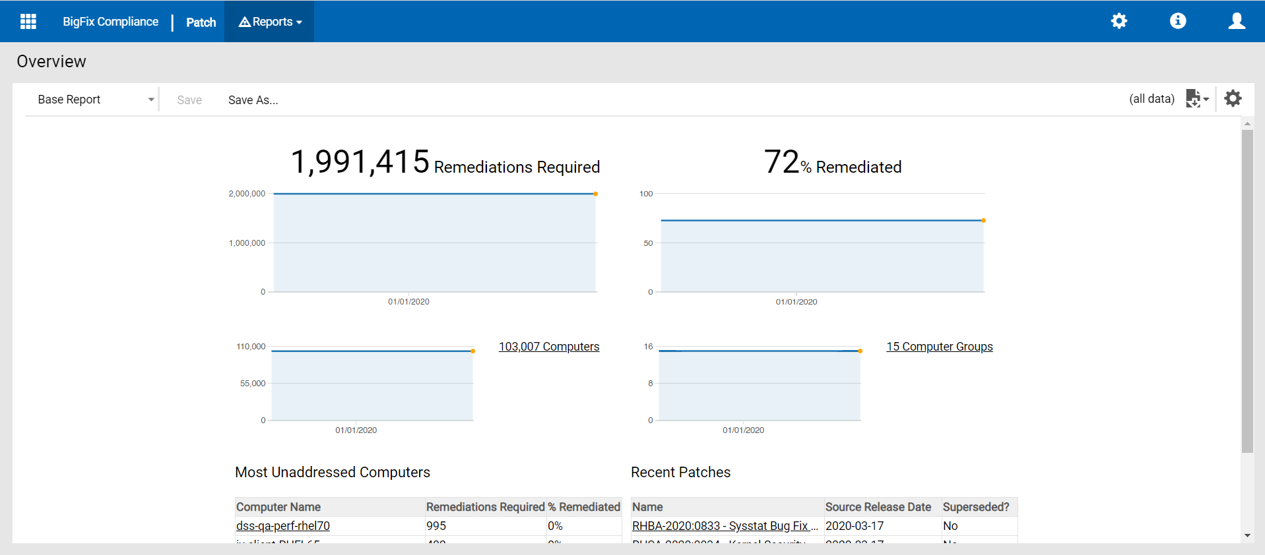Click Remediations Required chart end data point
Viewport: 1265px width, 555px height.
(x=595, y=194)
